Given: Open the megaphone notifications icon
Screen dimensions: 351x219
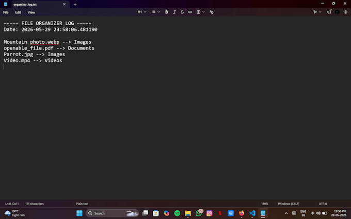Looking at the screenshot, I should click(x=329, y=12).
